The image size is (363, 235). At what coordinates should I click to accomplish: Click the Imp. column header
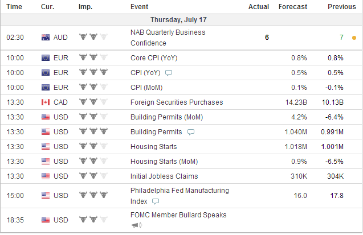tap(85, 7)
